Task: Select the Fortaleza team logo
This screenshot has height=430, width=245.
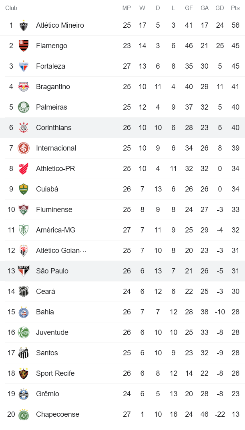Action: [x=24, y=66]
